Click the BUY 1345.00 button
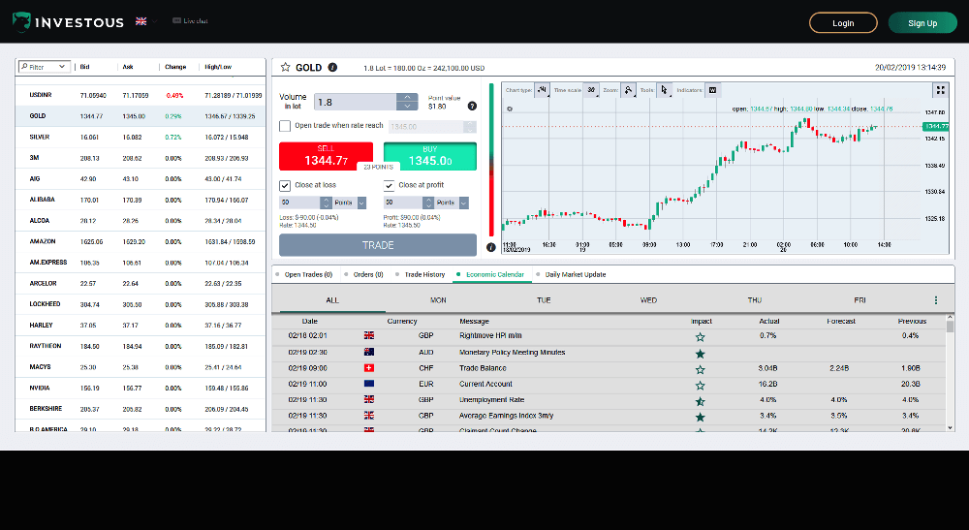969x530 pixels. [x=430, y=156]
